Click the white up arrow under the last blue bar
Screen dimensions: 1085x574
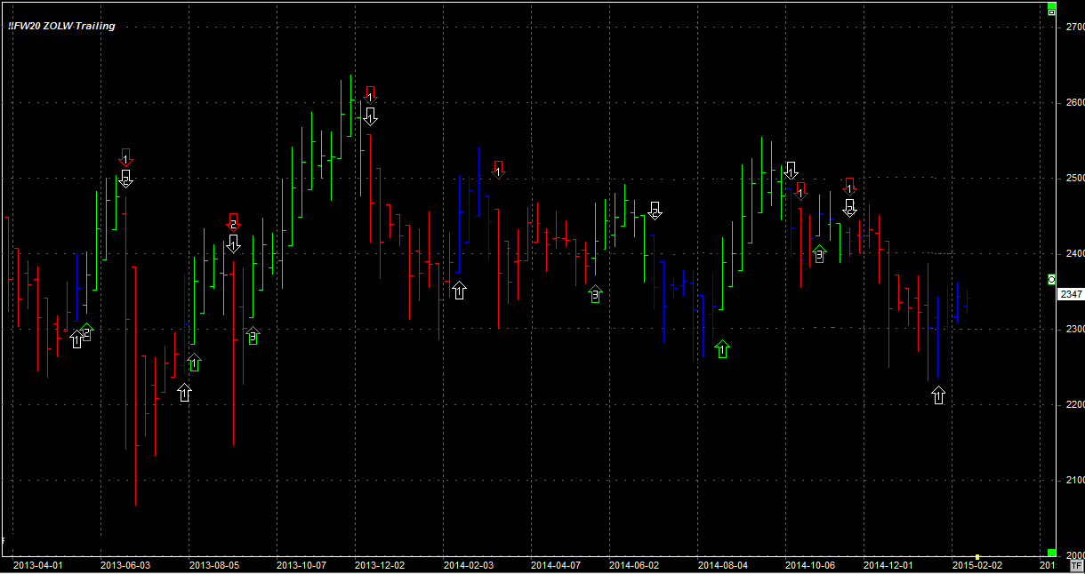click(x=938, y=395)
